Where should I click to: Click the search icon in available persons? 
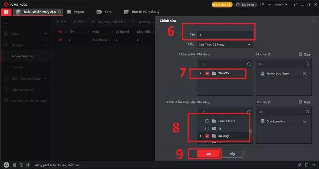click(249, 64)
